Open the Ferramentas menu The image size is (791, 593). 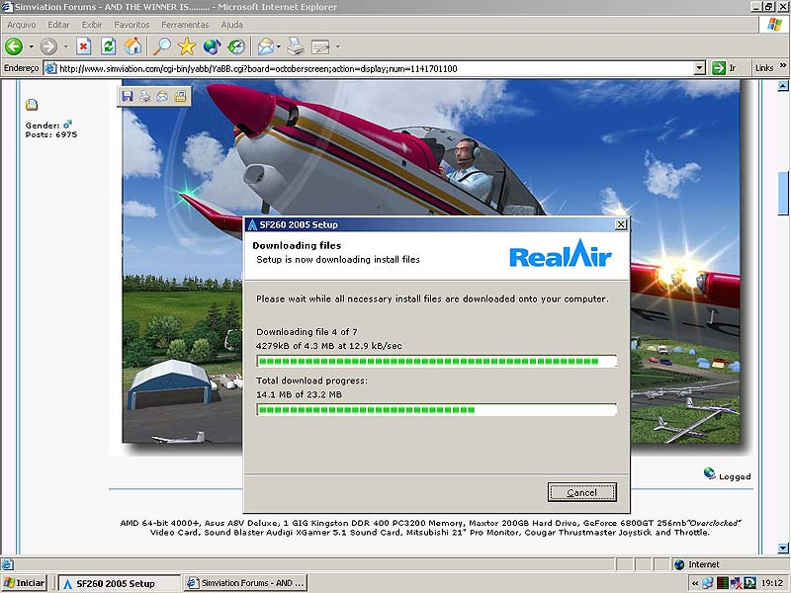(185, 24)
